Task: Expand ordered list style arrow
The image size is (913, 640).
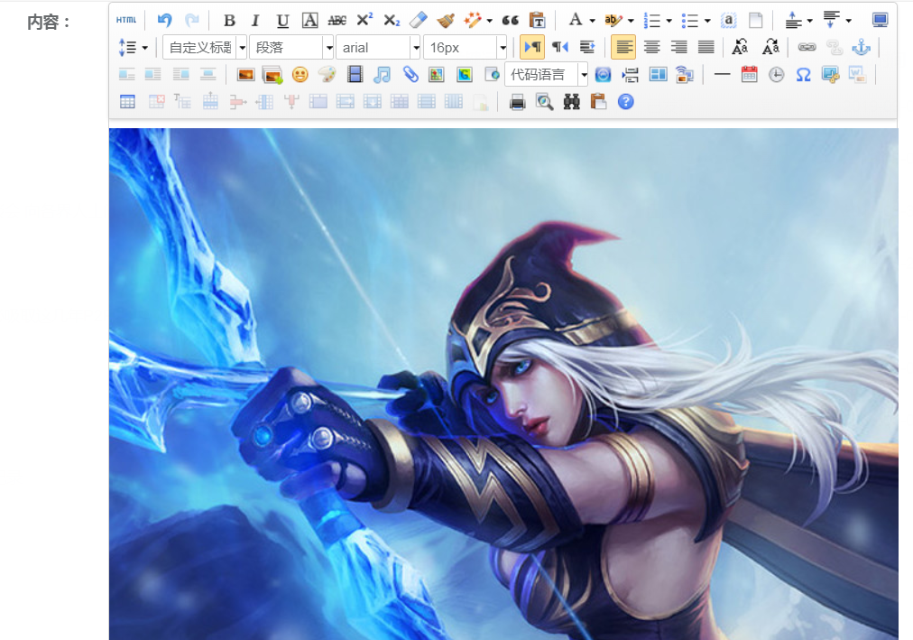Action: (x=669, y=21)
